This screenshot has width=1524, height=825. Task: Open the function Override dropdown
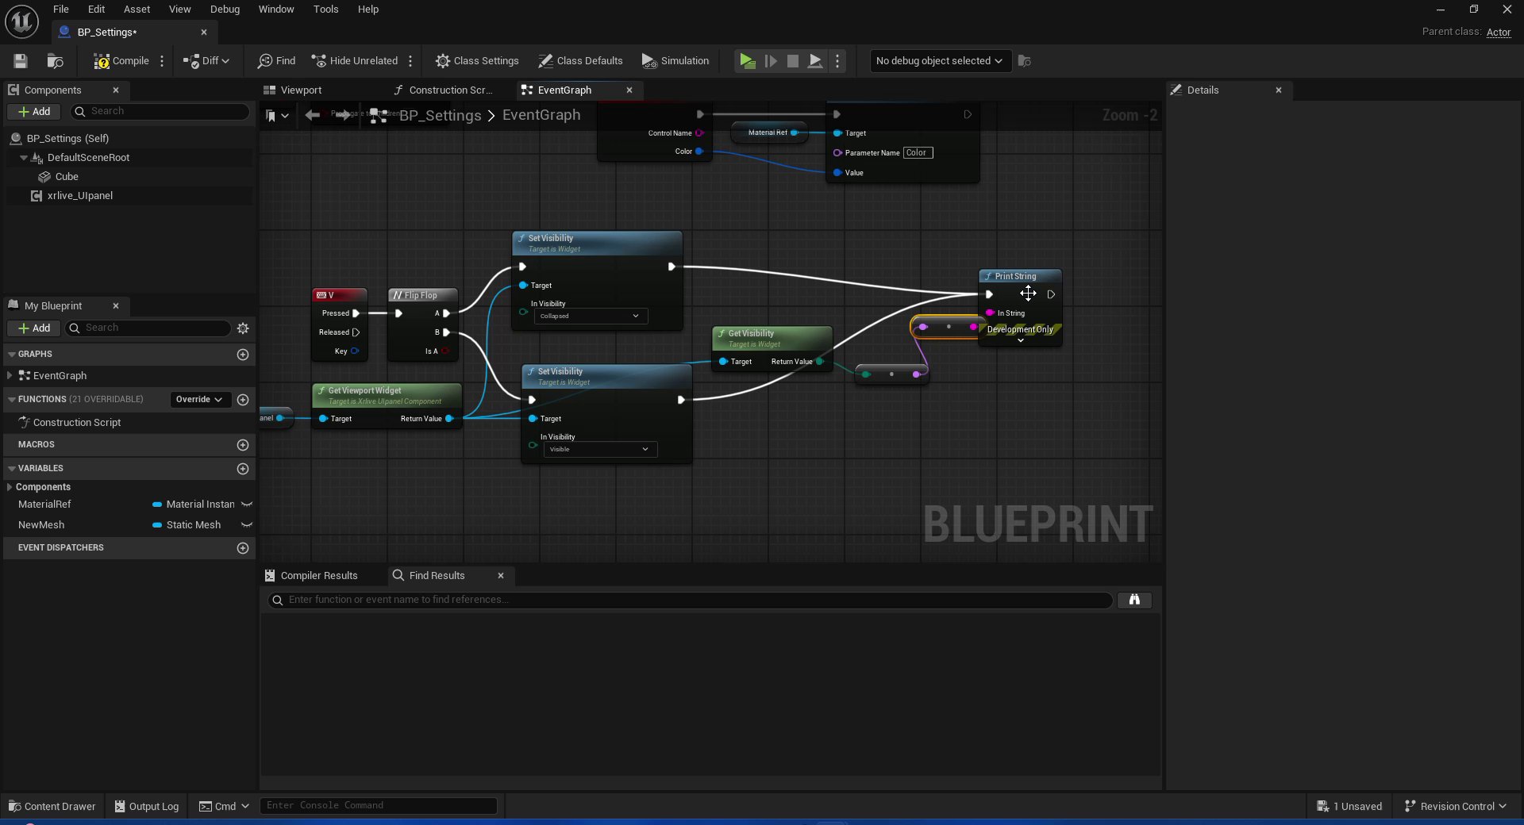click(199, 400)
